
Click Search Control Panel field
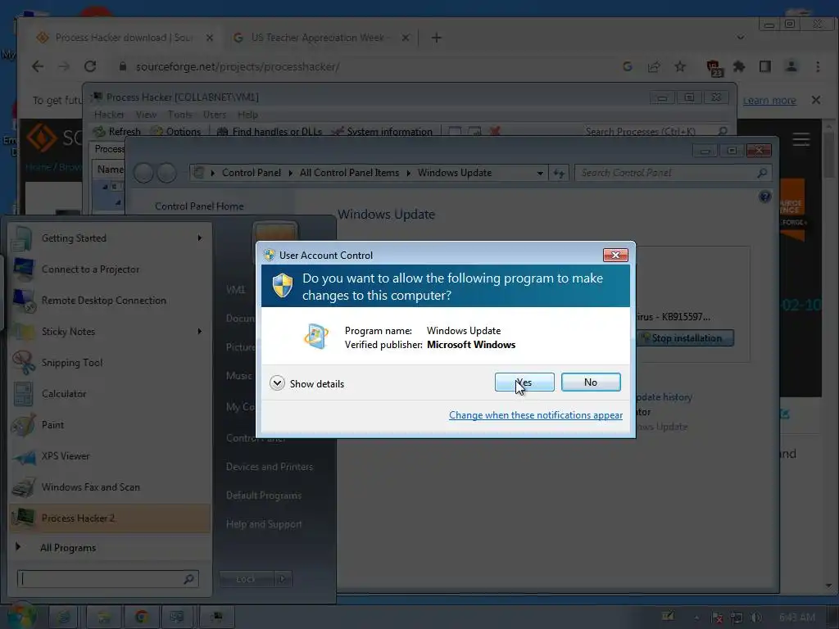click(x=673, y=173)
